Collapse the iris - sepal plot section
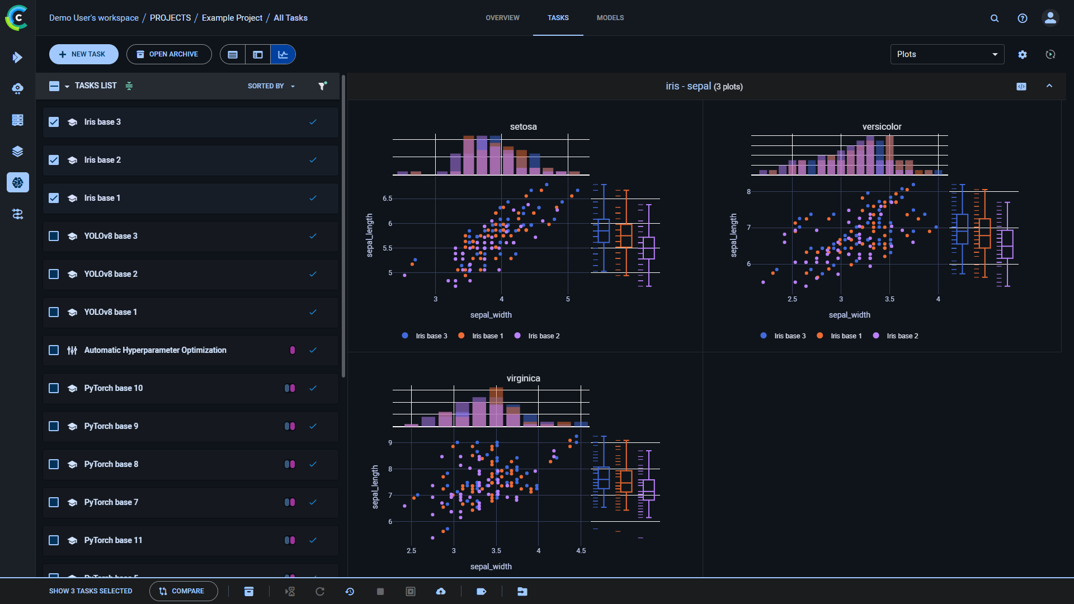The height and width of the screenshot is (604, 1074). pyautogui.click(x=1049, y=86)
